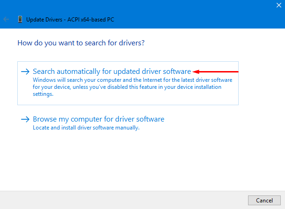285x209 pixels.
Task: Click the red annotation arrow's pointed tip
Action: point(194,72)
